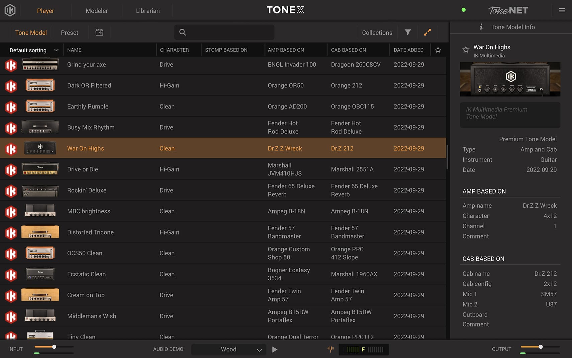The width and height of the screenshot is (572, 358).
Task: Play the audio demo
Action: point(275,349)
